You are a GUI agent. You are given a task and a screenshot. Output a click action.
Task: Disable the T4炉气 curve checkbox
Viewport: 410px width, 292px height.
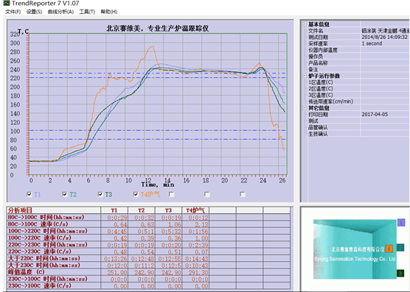point(136,194)
